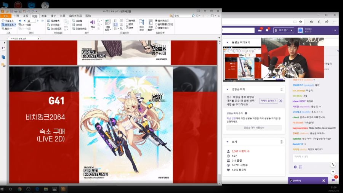This screenshot has height=193, width=343.
Task: Close the open PDF document tab
Action: coord(38,39)
